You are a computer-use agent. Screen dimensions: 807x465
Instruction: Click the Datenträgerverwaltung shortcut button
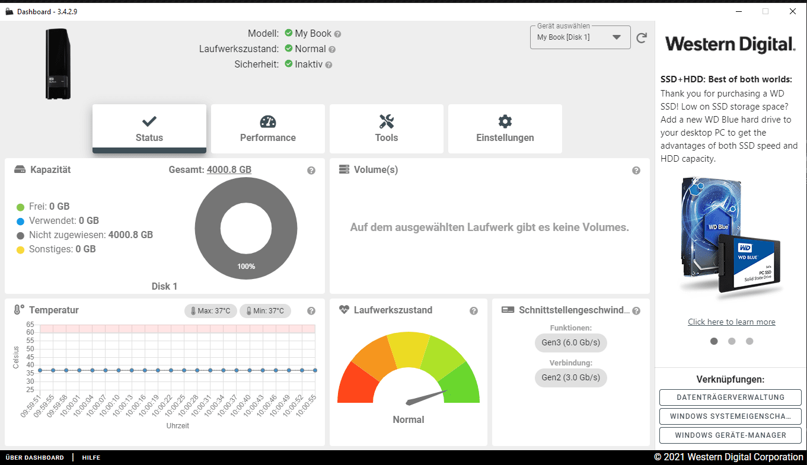coord(731,397)
